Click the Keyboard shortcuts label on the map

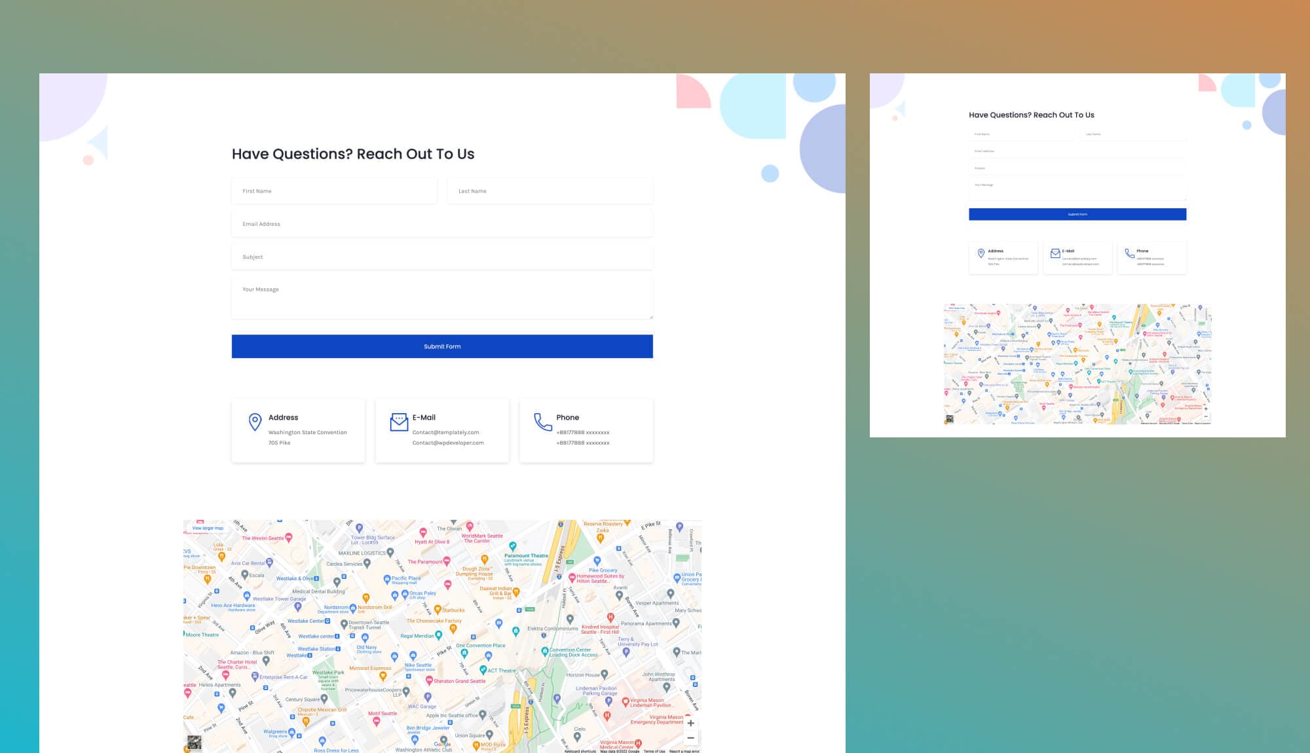click(x=580, y=751)
